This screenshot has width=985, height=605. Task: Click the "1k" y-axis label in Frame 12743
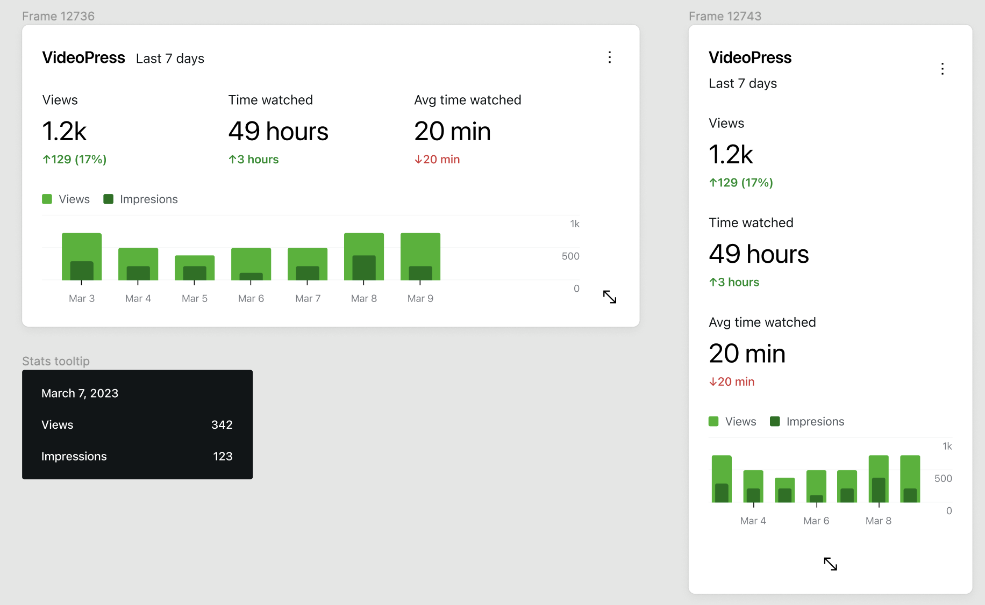pyautogui.click(x=947, y=446)
